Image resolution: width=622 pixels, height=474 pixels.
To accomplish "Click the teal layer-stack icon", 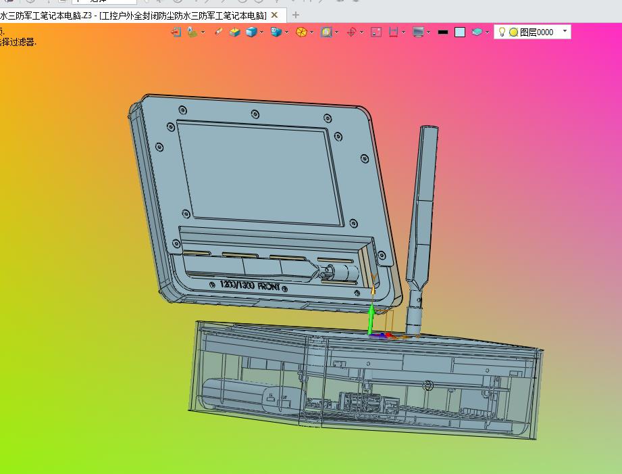I will pyautogui.click(x=477, y=32).
